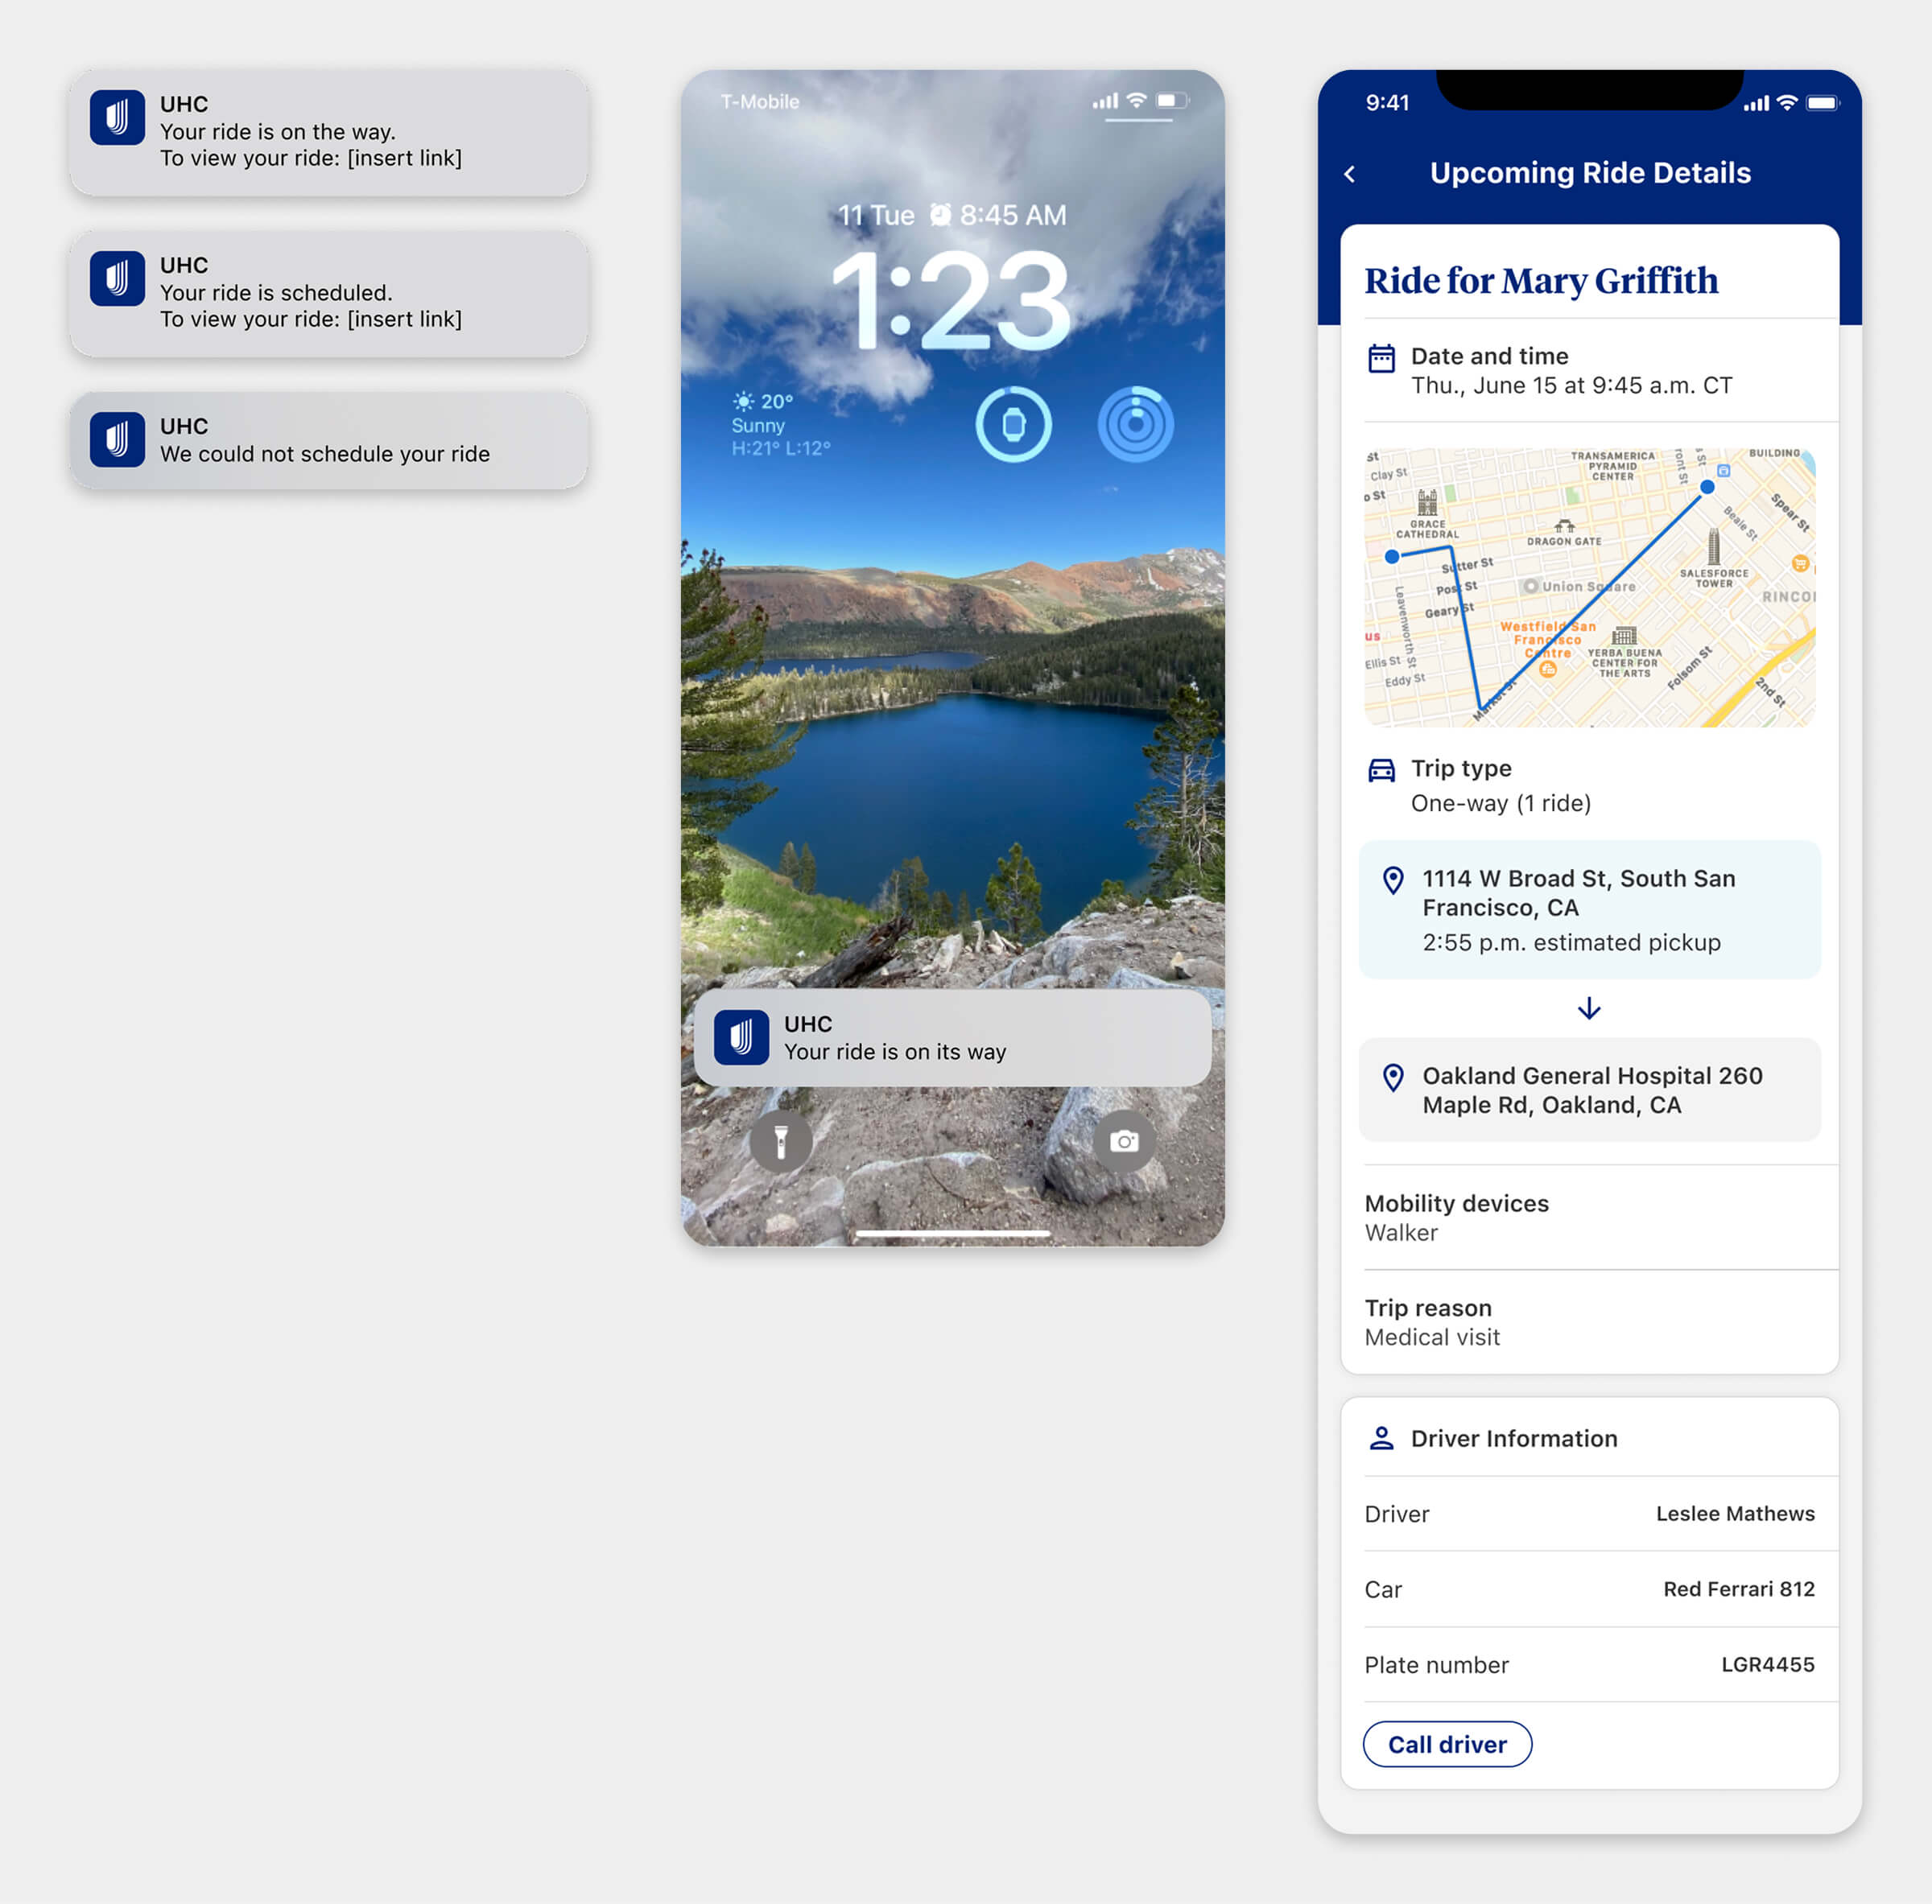1932x1904 pixels.
Task: Click 'Thu., June 15 at 9:45 a.m. CT' text
Action: click(x=1571, y=385)
